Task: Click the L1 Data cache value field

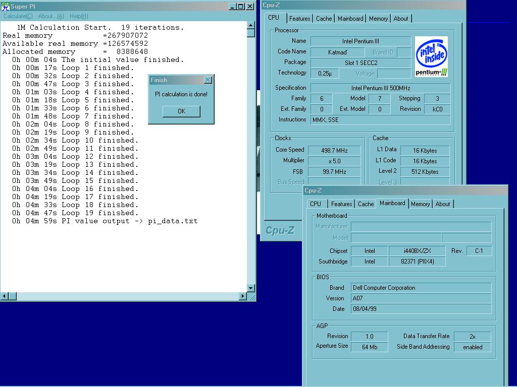Action: 425,151
